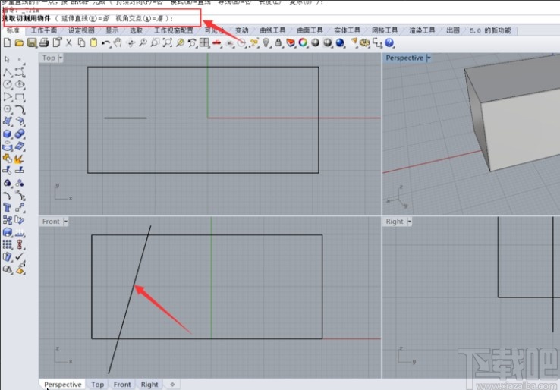Click the Text T tool in sidebar
Screen dimensions: 560x390
(x=7, y=207)
